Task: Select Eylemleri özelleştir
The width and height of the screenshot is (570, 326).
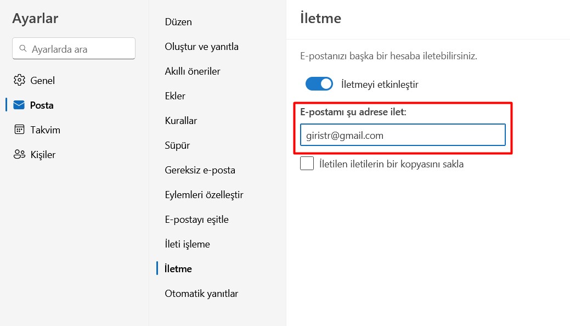Action: point(204,194)
